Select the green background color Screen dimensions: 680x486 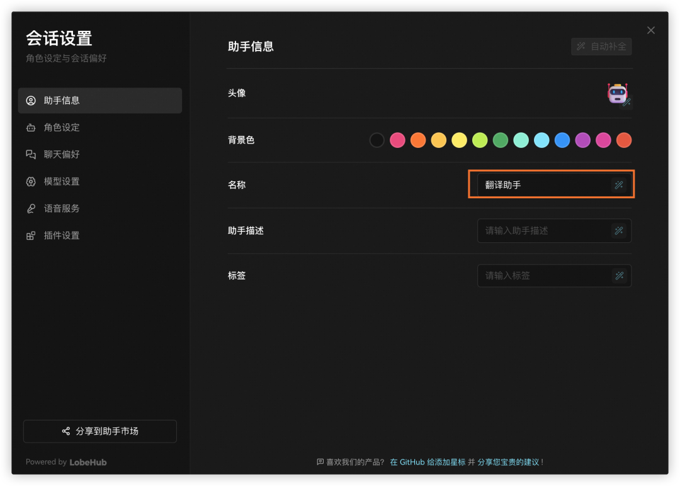pos(501,140)
